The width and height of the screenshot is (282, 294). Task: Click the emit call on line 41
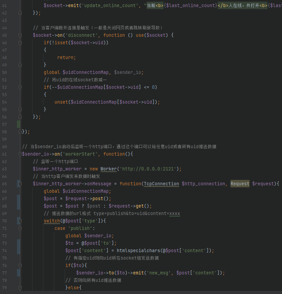click(x=73, y=6)
